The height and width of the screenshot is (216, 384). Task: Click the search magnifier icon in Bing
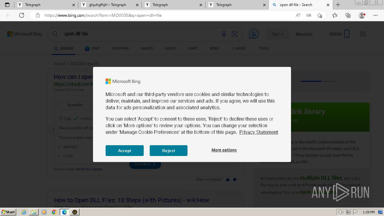click(x=55, y=34)
